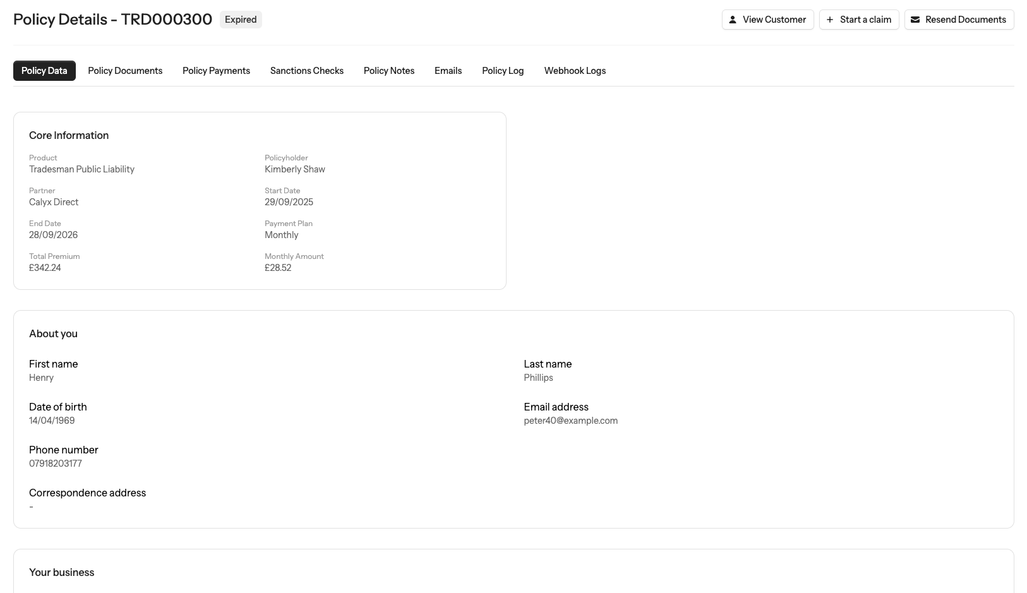Image resolution: width=1027 pixels, height=593 pixels.
Task: Click the product value Tradesman Public Liability
Action: click(x=81, y=169)
